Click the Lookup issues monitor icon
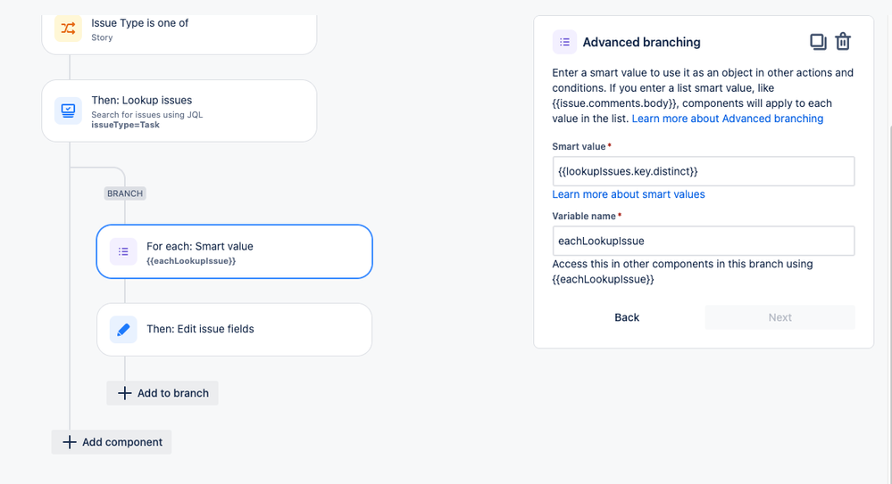The height and width of the screenshot is (484, 892). coord(68,111)
